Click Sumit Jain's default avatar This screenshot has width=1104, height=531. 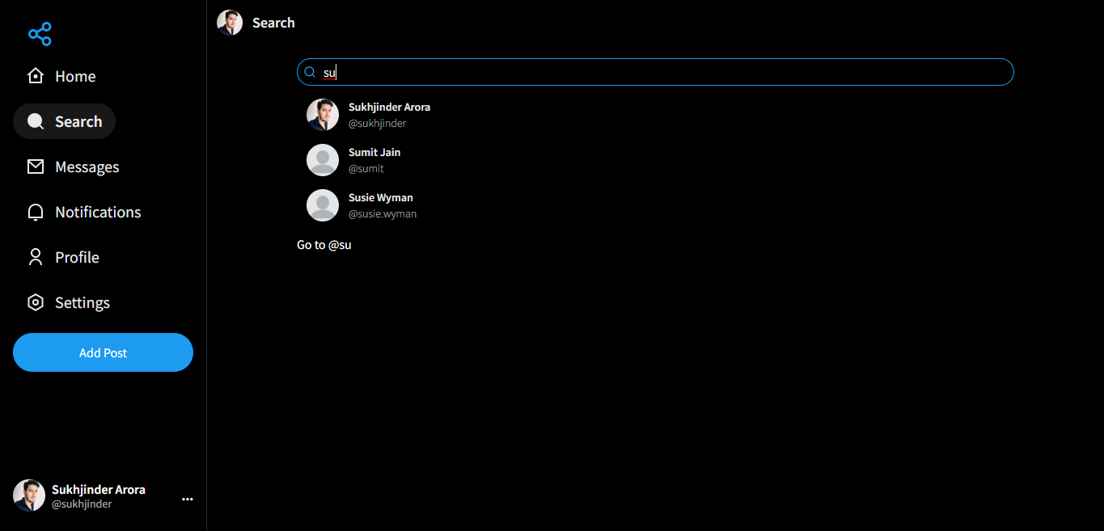(x=323, y=160)
